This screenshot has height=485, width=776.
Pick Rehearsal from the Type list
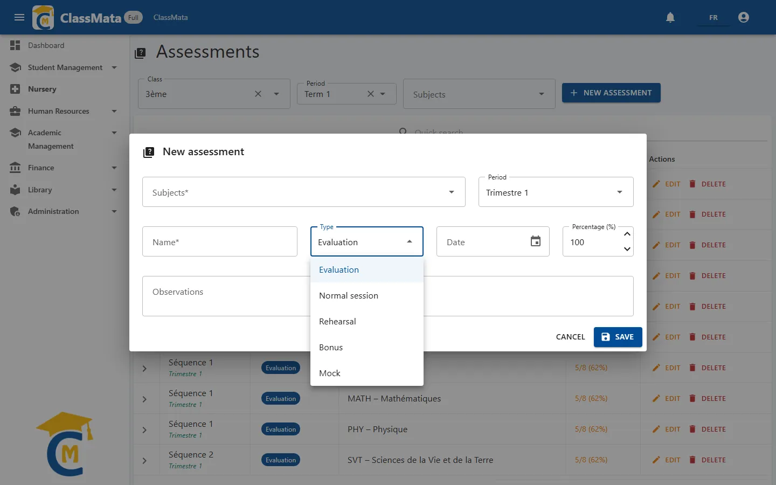coord(367,321)
